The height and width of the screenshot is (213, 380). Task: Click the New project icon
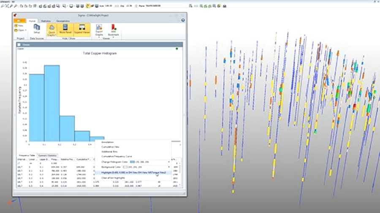click(x=19, y=26)
